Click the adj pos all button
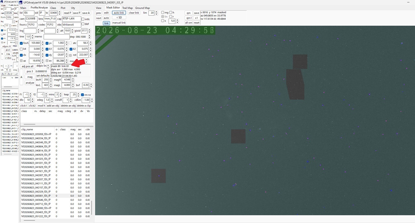The height and width of the screenshot is (223, 415). click(x=27, y=66)
